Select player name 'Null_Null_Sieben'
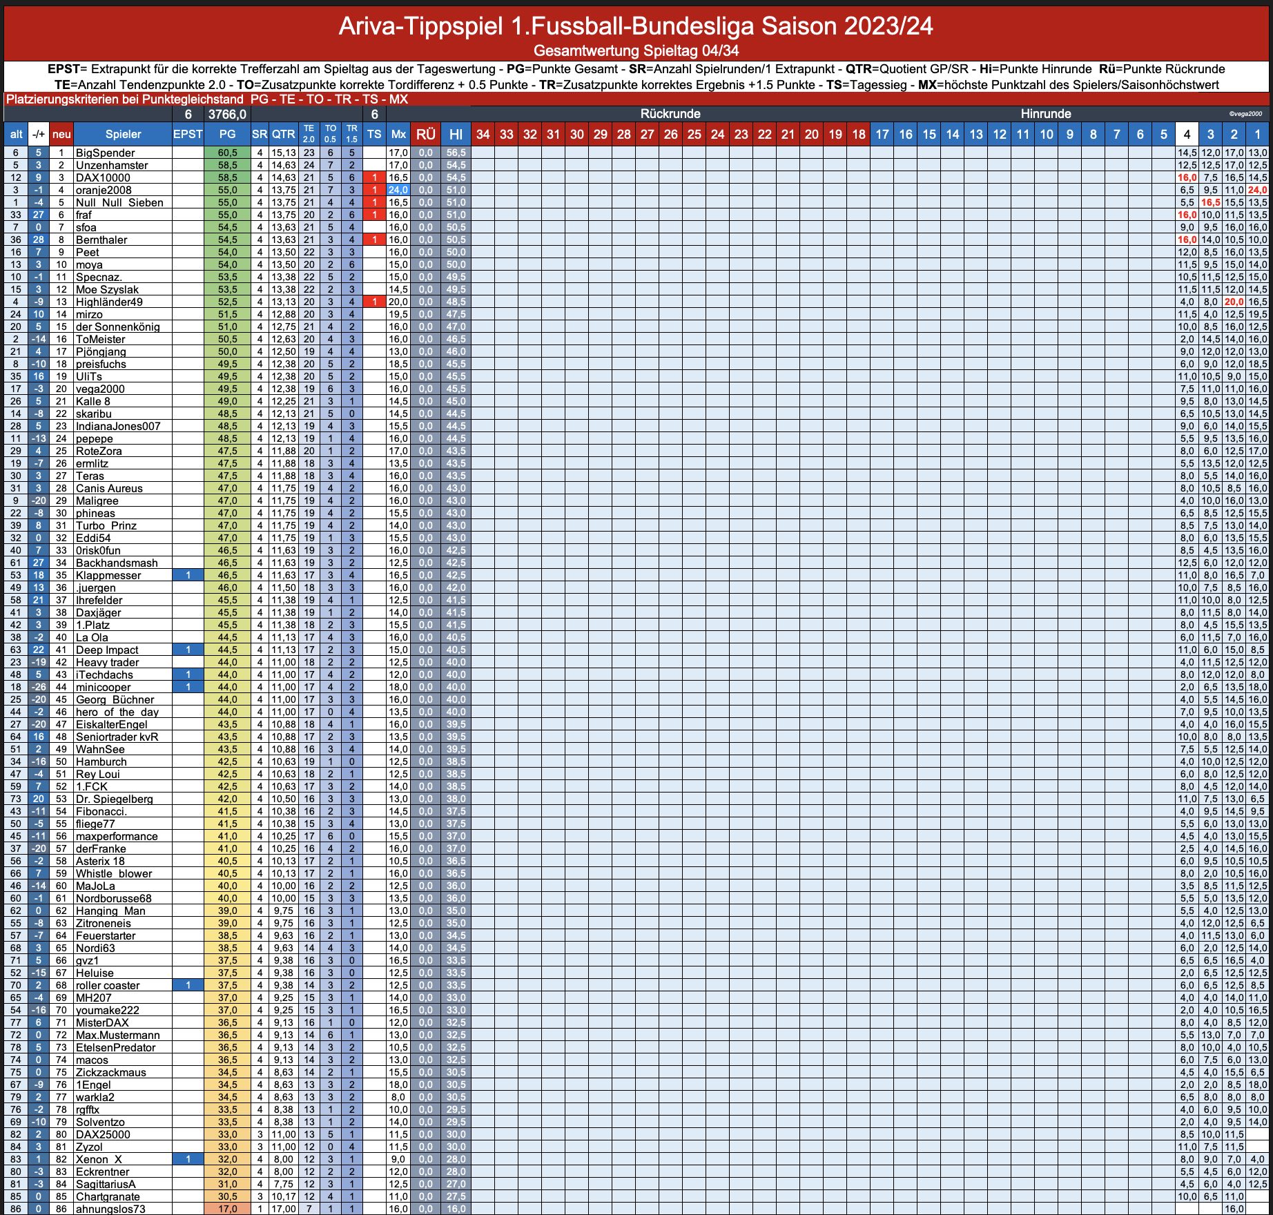 point(119,202)
